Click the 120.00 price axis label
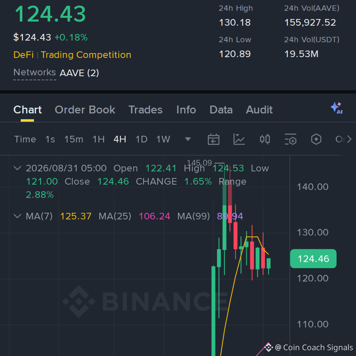Viewport: 356px width, 356px height. pyautogui.click(x=312, y=278)
